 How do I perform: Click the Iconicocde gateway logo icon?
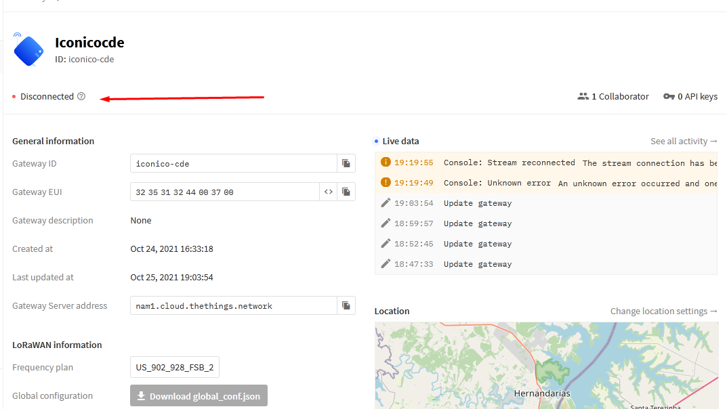click(x=28, y=50)
